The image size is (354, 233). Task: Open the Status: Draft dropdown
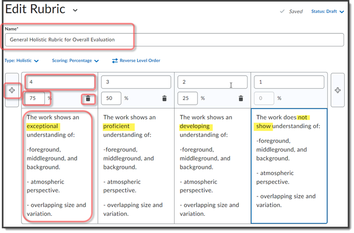(328, 11)
